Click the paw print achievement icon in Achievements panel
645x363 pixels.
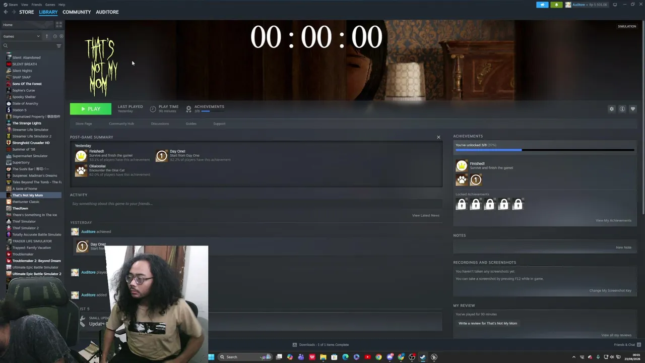click(462, 179)
